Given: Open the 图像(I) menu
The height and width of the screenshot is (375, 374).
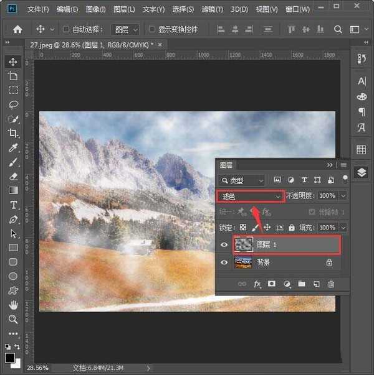Looking at the screenshot, I should (95, 9).
